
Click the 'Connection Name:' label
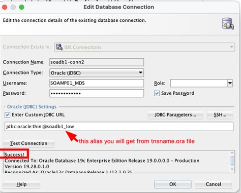pos(24,62)
